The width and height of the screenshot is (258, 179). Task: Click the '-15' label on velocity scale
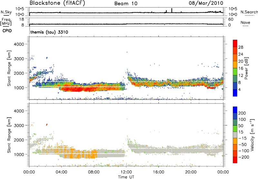243,138
